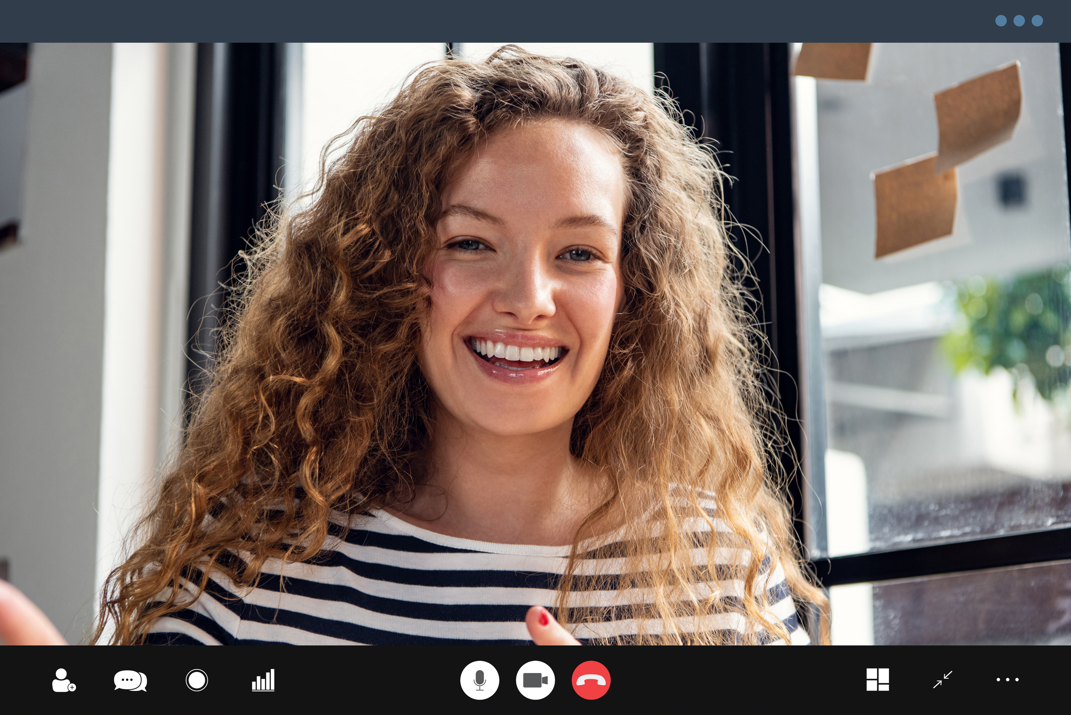Switch to the grid layout view
The image size is (1071, 715).
[x=877, y=679]
